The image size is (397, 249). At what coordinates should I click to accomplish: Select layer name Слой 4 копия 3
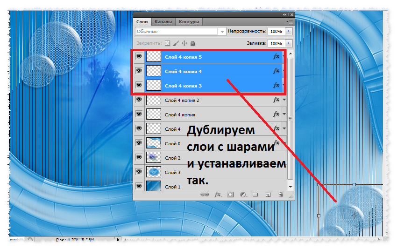click(x=183, y=86)
